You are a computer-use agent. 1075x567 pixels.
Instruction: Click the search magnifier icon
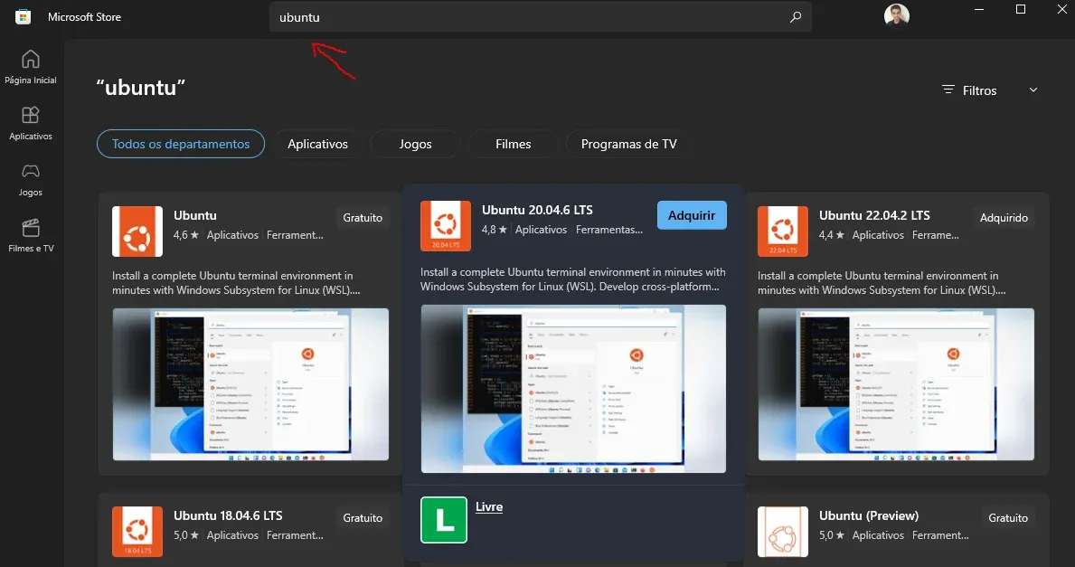[x=796, y=17]
